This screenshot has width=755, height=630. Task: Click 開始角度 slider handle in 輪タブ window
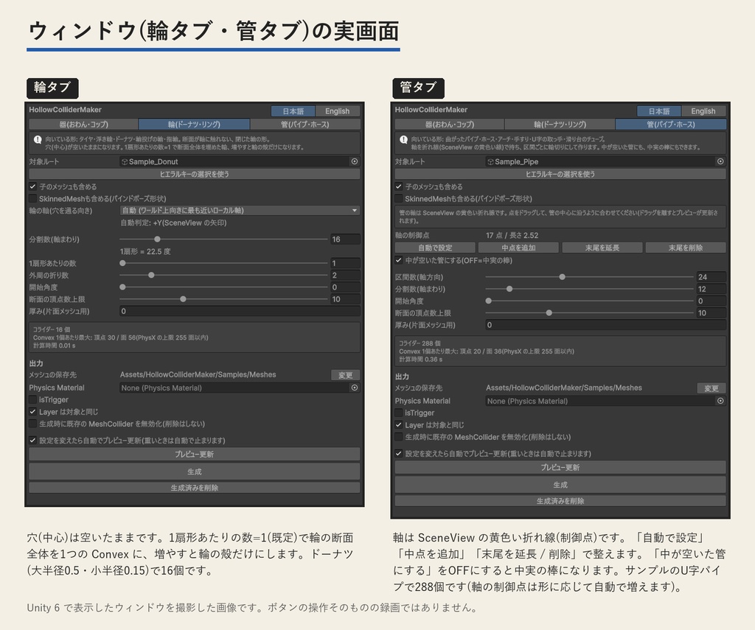[123, 287]
